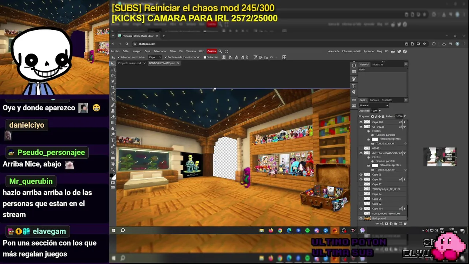
Task: Open Photopea Facebook icon link
Action: pos(405,51)
